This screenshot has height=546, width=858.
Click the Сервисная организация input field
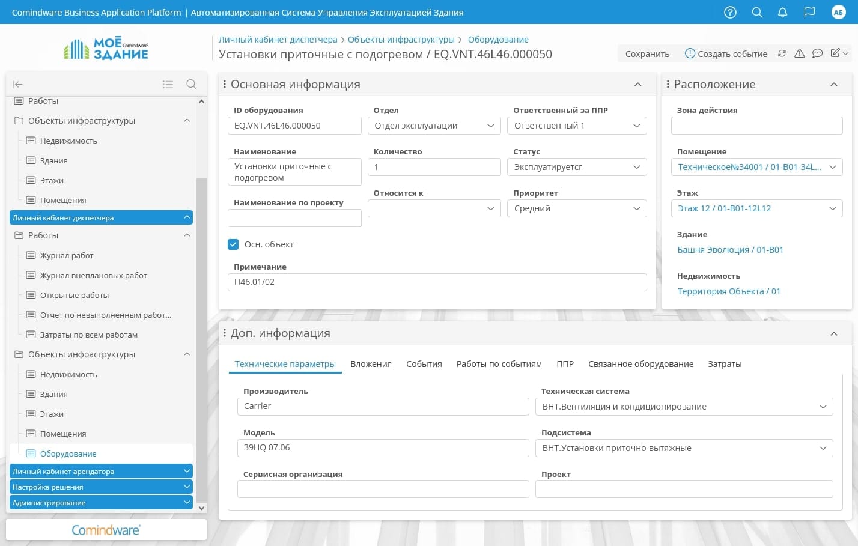(383, 489)
